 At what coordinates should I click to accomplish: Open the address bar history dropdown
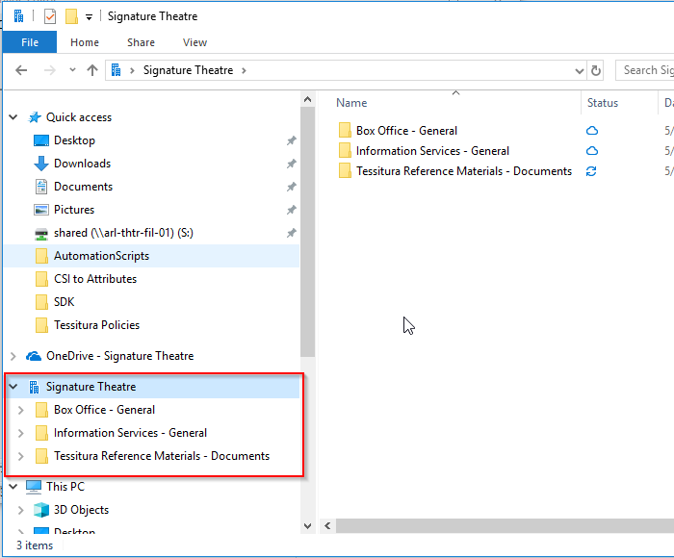579,70
